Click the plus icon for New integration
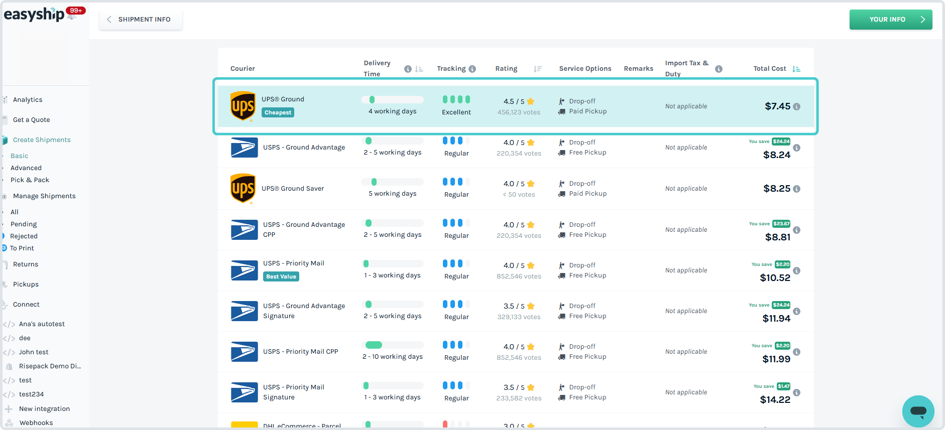This screenshot has width=945, height=430. click(x=9, y=409)
